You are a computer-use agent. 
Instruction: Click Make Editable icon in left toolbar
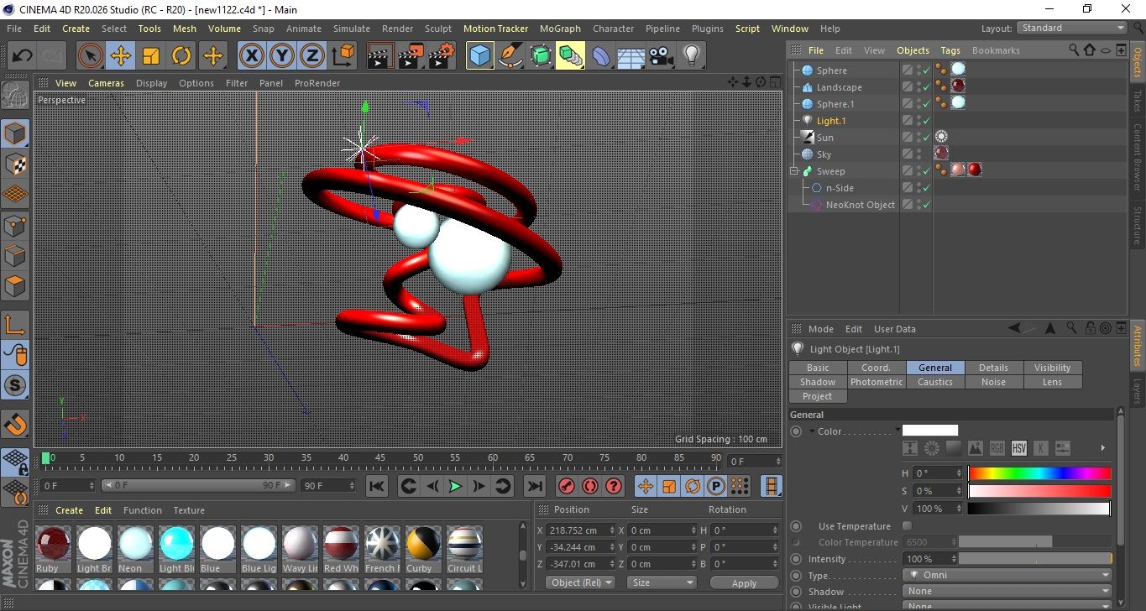click(x=15, y=96)
